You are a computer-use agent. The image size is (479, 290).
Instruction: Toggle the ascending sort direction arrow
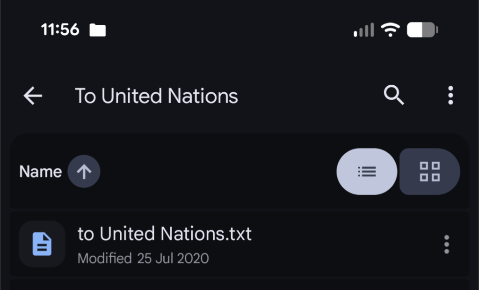[x=84, y=172]
